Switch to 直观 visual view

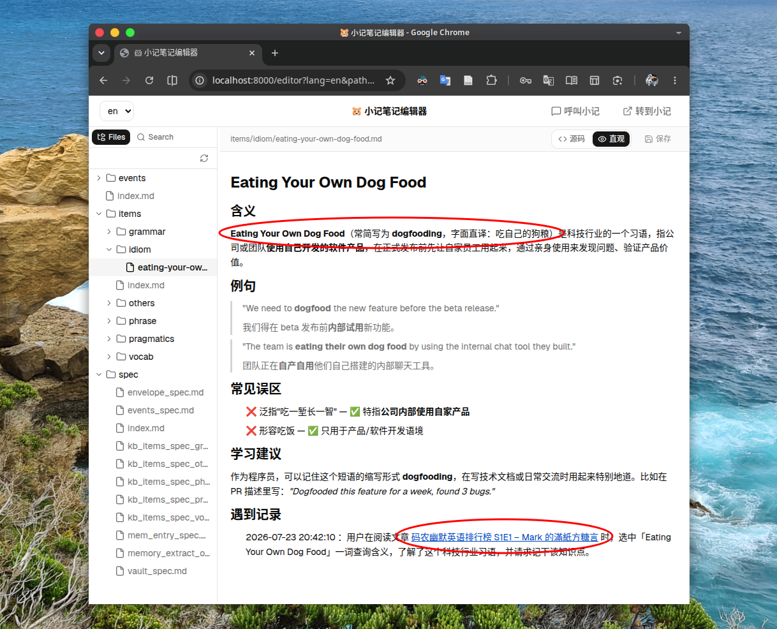pyautogui.click(x=611, y=138)
